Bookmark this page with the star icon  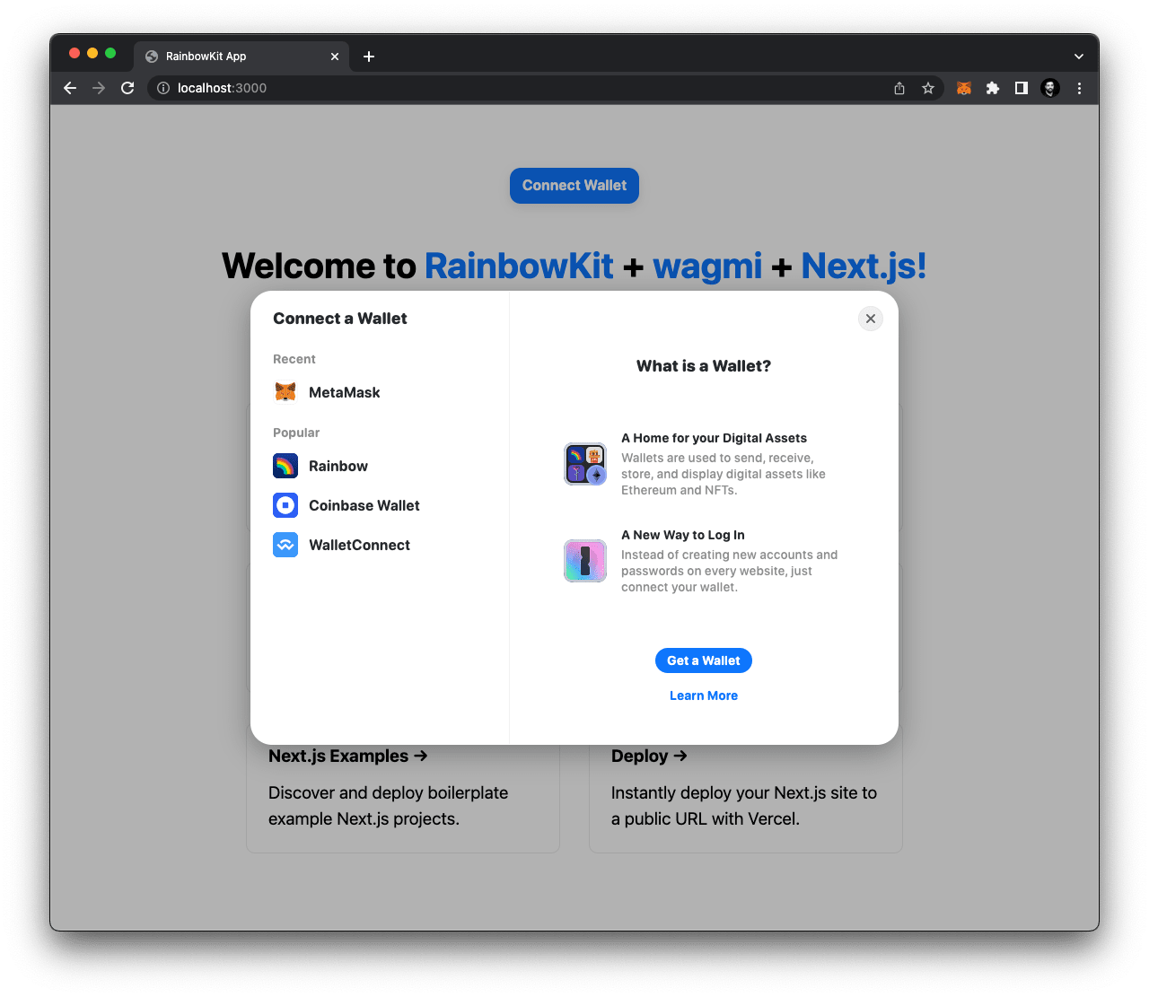pyautogui.click(x=928, y=88)
